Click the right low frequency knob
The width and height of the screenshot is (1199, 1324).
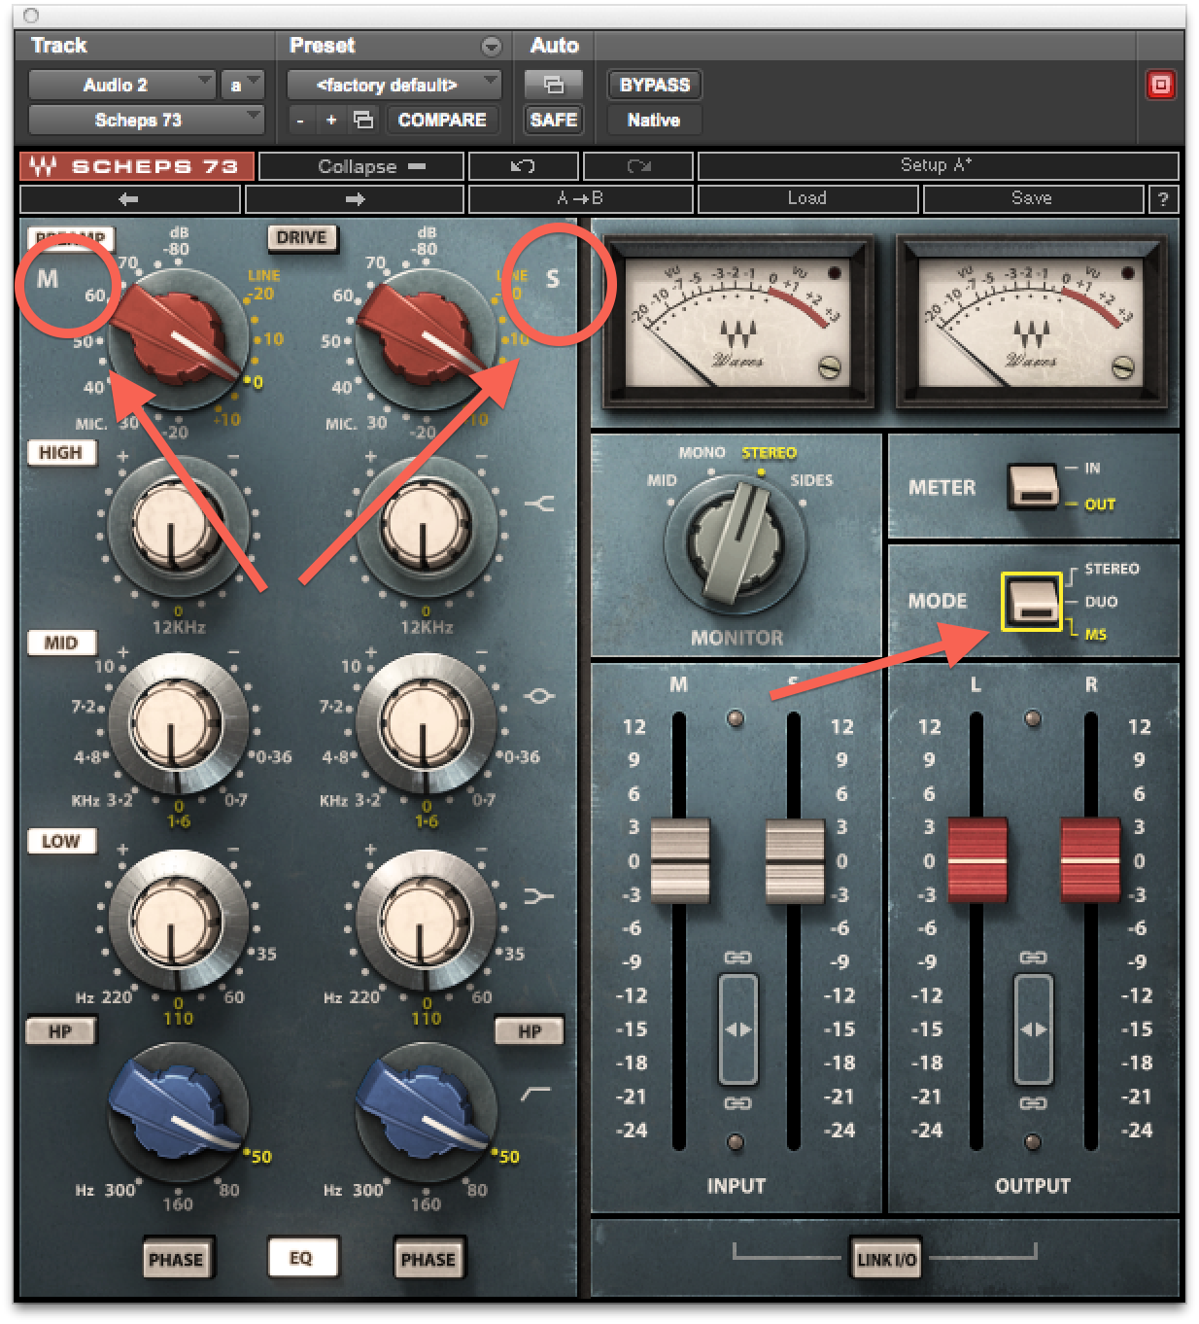click(426, 922)
